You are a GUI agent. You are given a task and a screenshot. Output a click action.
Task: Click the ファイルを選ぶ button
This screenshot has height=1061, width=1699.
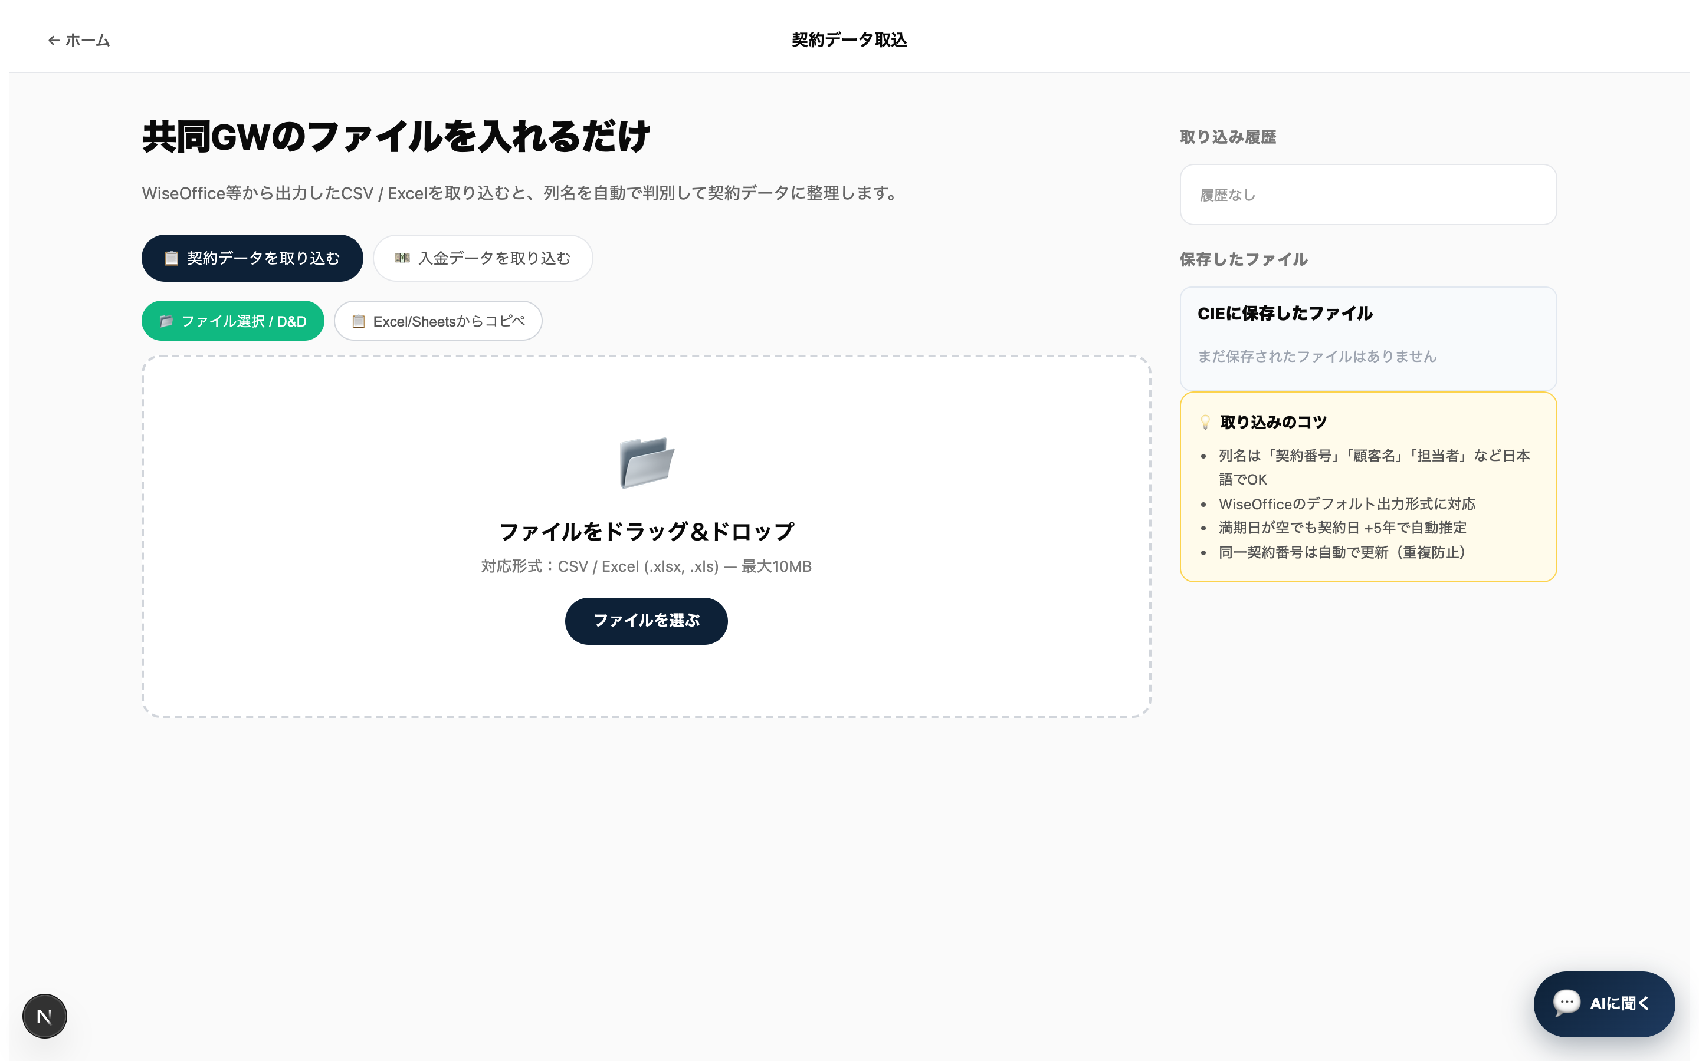click(x=646, y=621)
